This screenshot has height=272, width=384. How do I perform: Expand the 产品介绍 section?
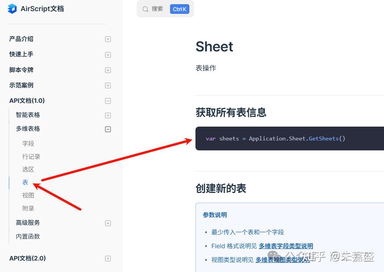(108, 39)
